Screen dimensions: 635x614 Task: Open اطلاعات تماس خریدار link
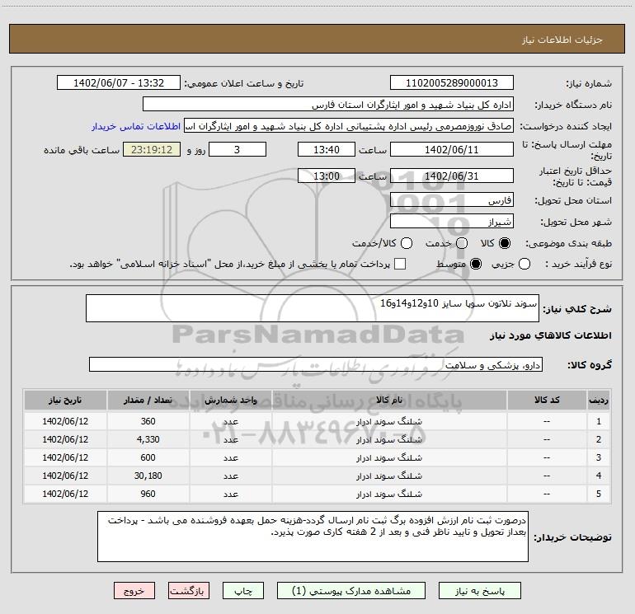(136, 126)
